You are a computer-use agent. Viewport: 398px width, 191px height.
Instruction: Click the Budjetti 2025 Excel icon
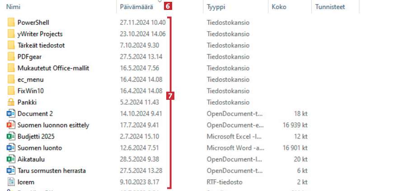click(x=11, y=136)
